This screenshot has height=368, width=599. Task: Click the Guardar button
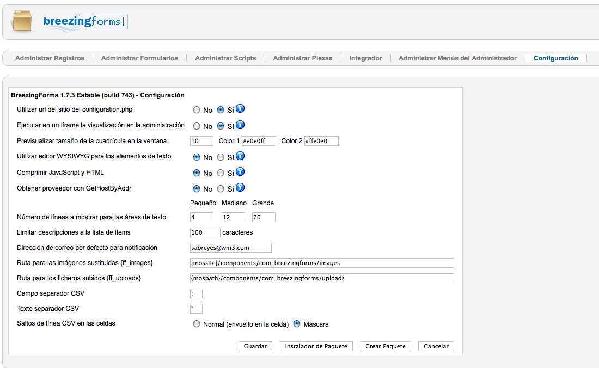point(255,346)
